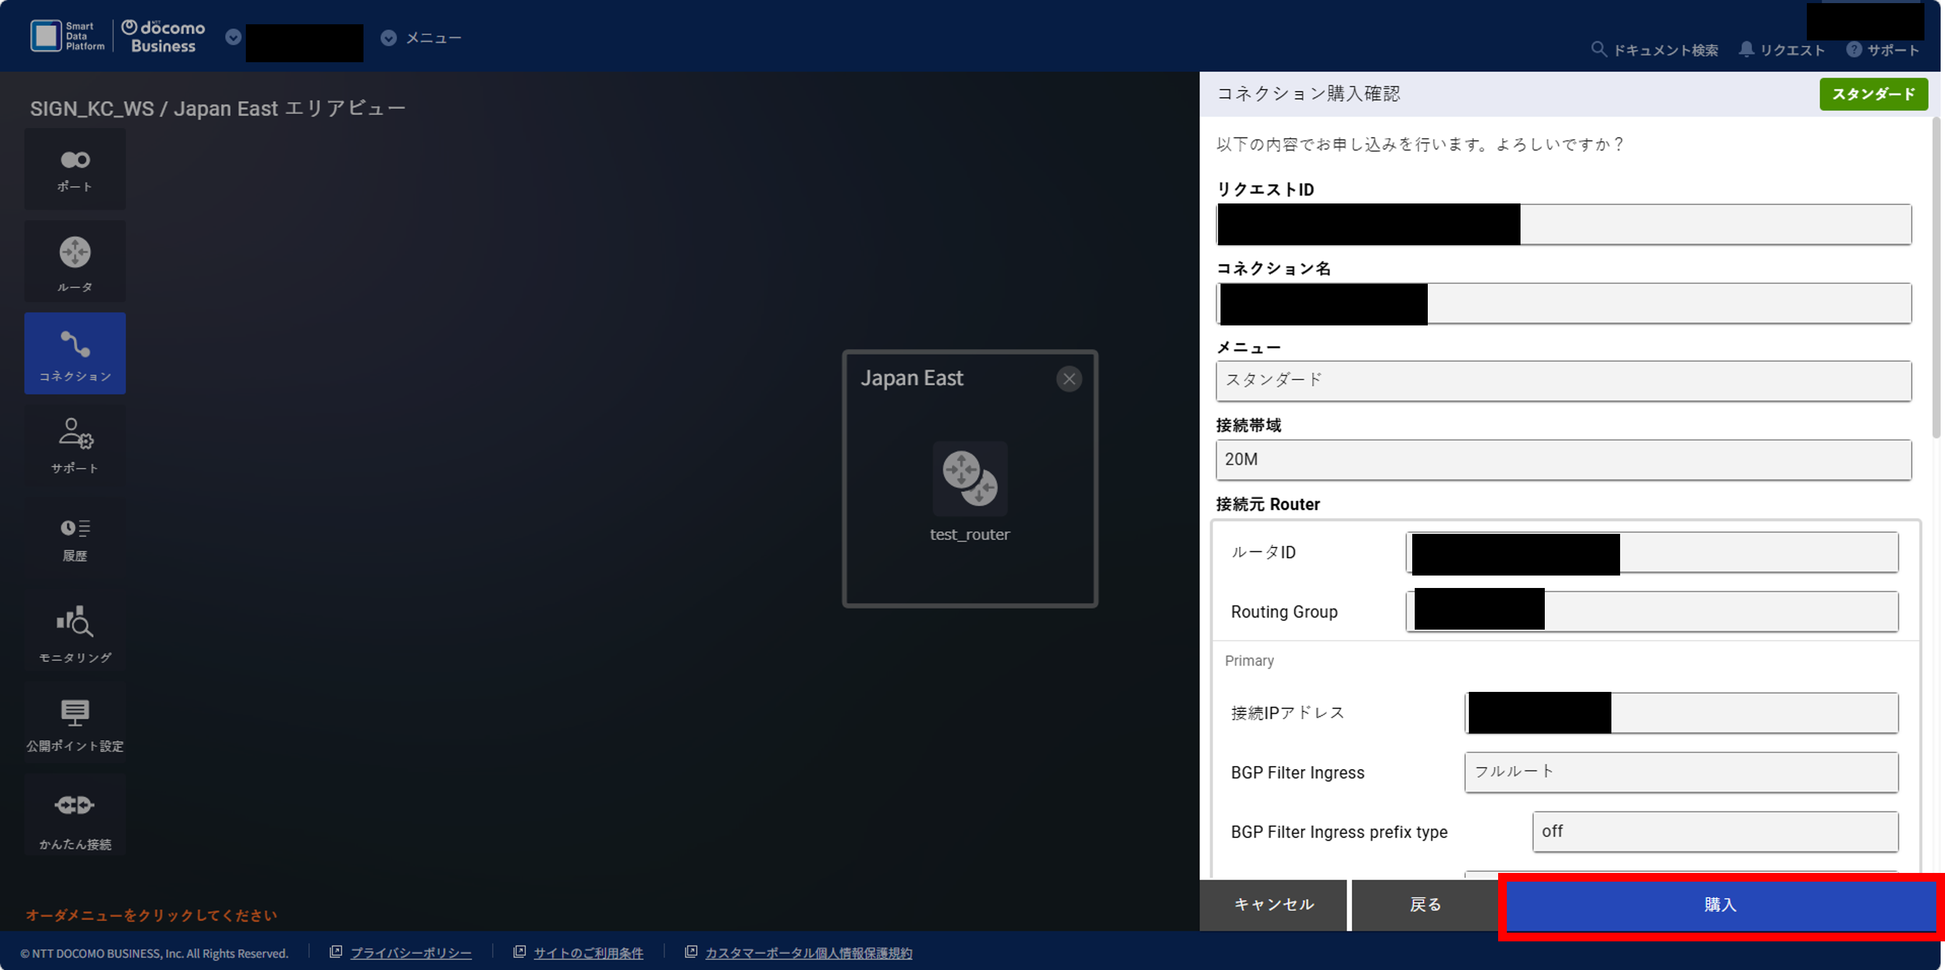Select the test_router icon in Japan East

[x=970, y=478]
